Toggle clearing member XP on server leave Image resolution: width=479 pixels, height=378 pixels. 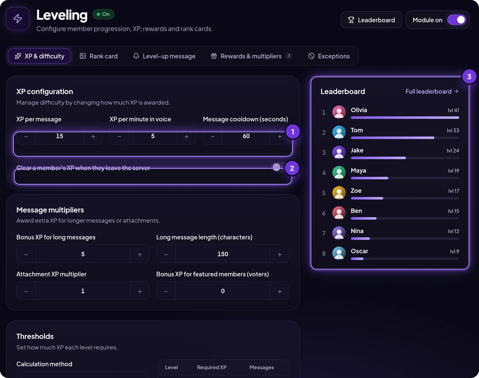280,167
